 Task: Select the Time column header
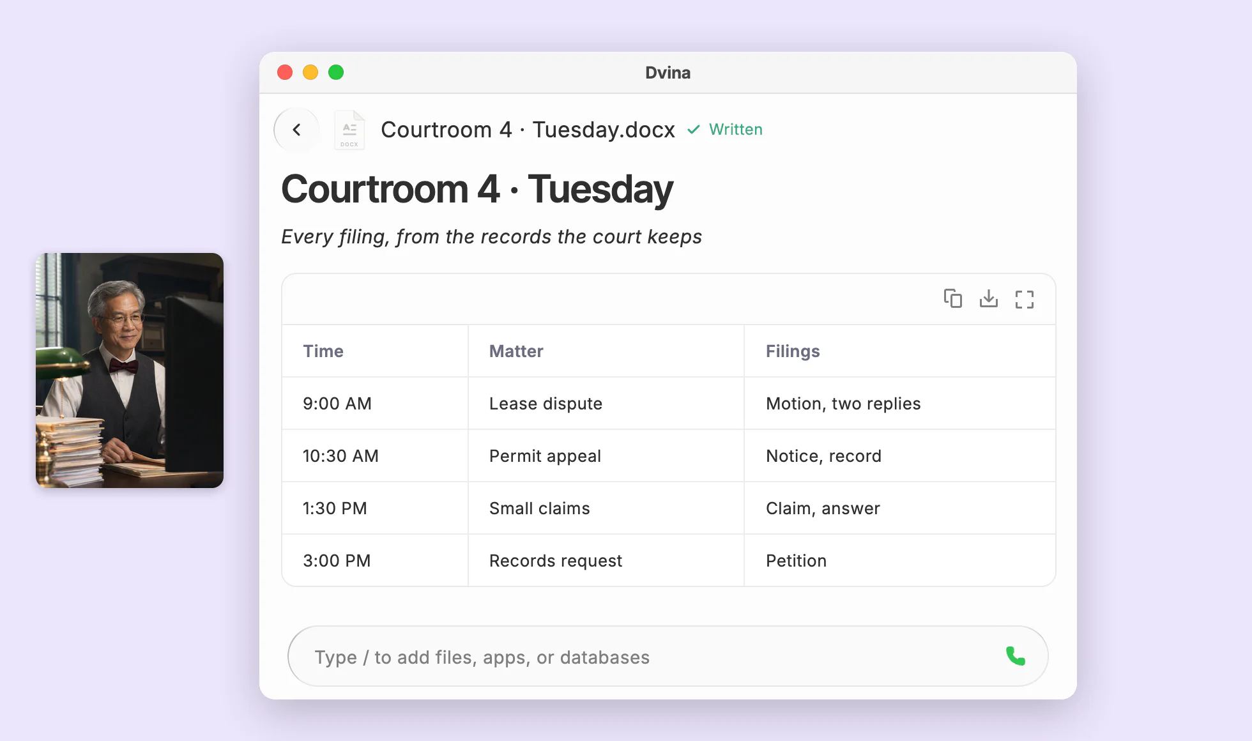coord(375,351)
